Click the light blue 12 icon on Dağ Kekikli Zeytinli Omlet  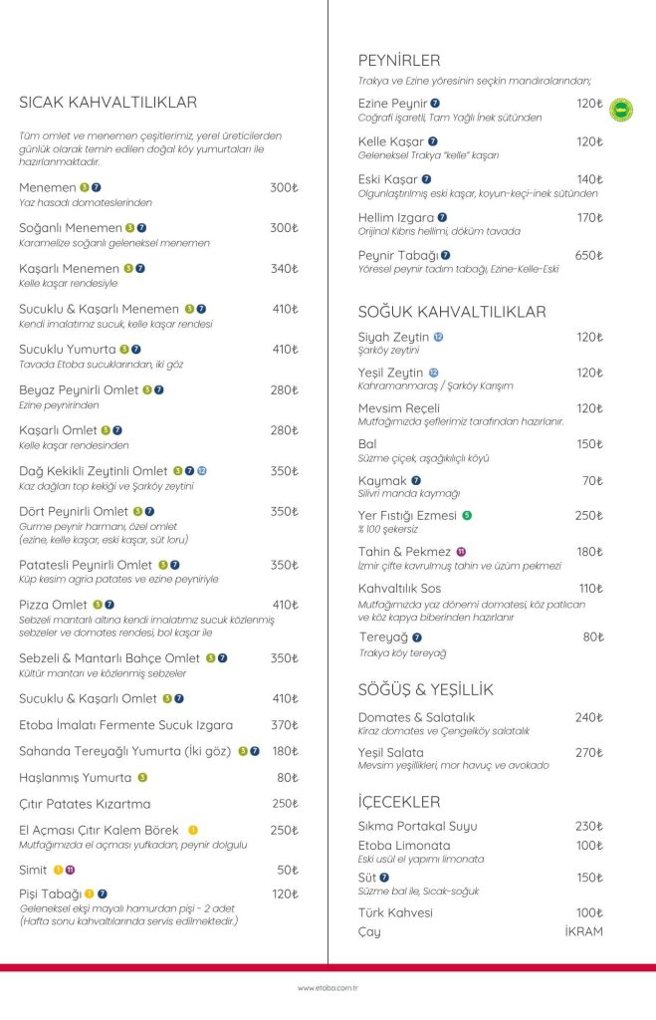pos(201,471)
